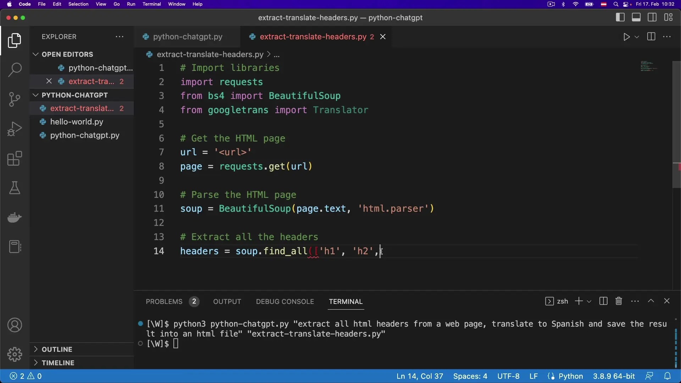The image size is (681, 383).
Task: Open the Run and Debug view
Action: (15, 129)
